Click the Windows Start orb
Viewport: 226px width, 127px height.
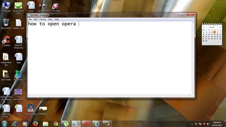tap(4, 124)
